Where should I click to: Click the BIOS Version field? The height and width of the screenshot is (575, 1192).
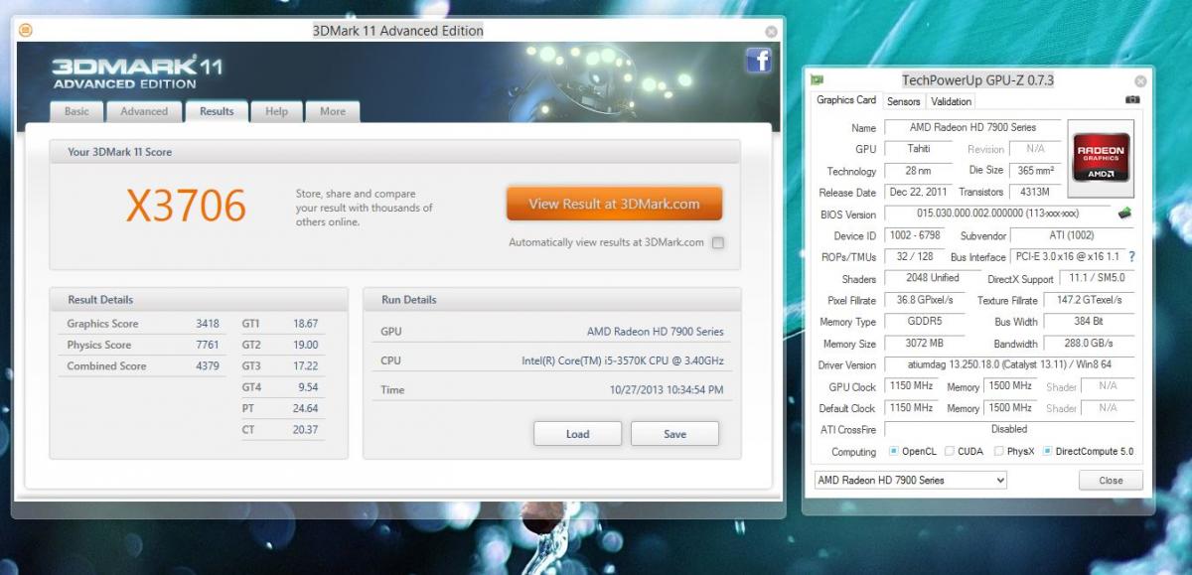998,214
